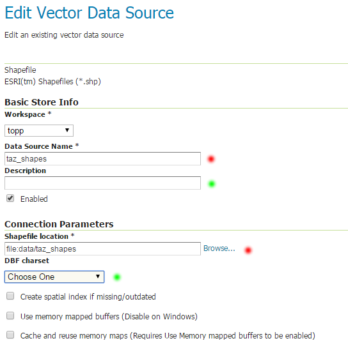Click the green dot beside Description field

pos(212,184)
